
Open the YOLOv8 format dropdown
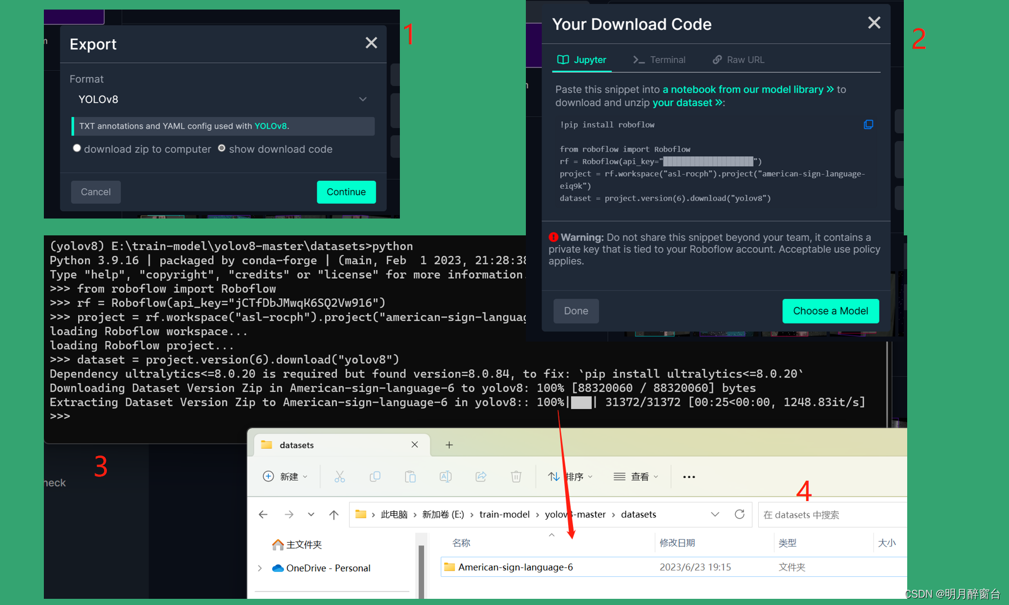tap(223, 99)
